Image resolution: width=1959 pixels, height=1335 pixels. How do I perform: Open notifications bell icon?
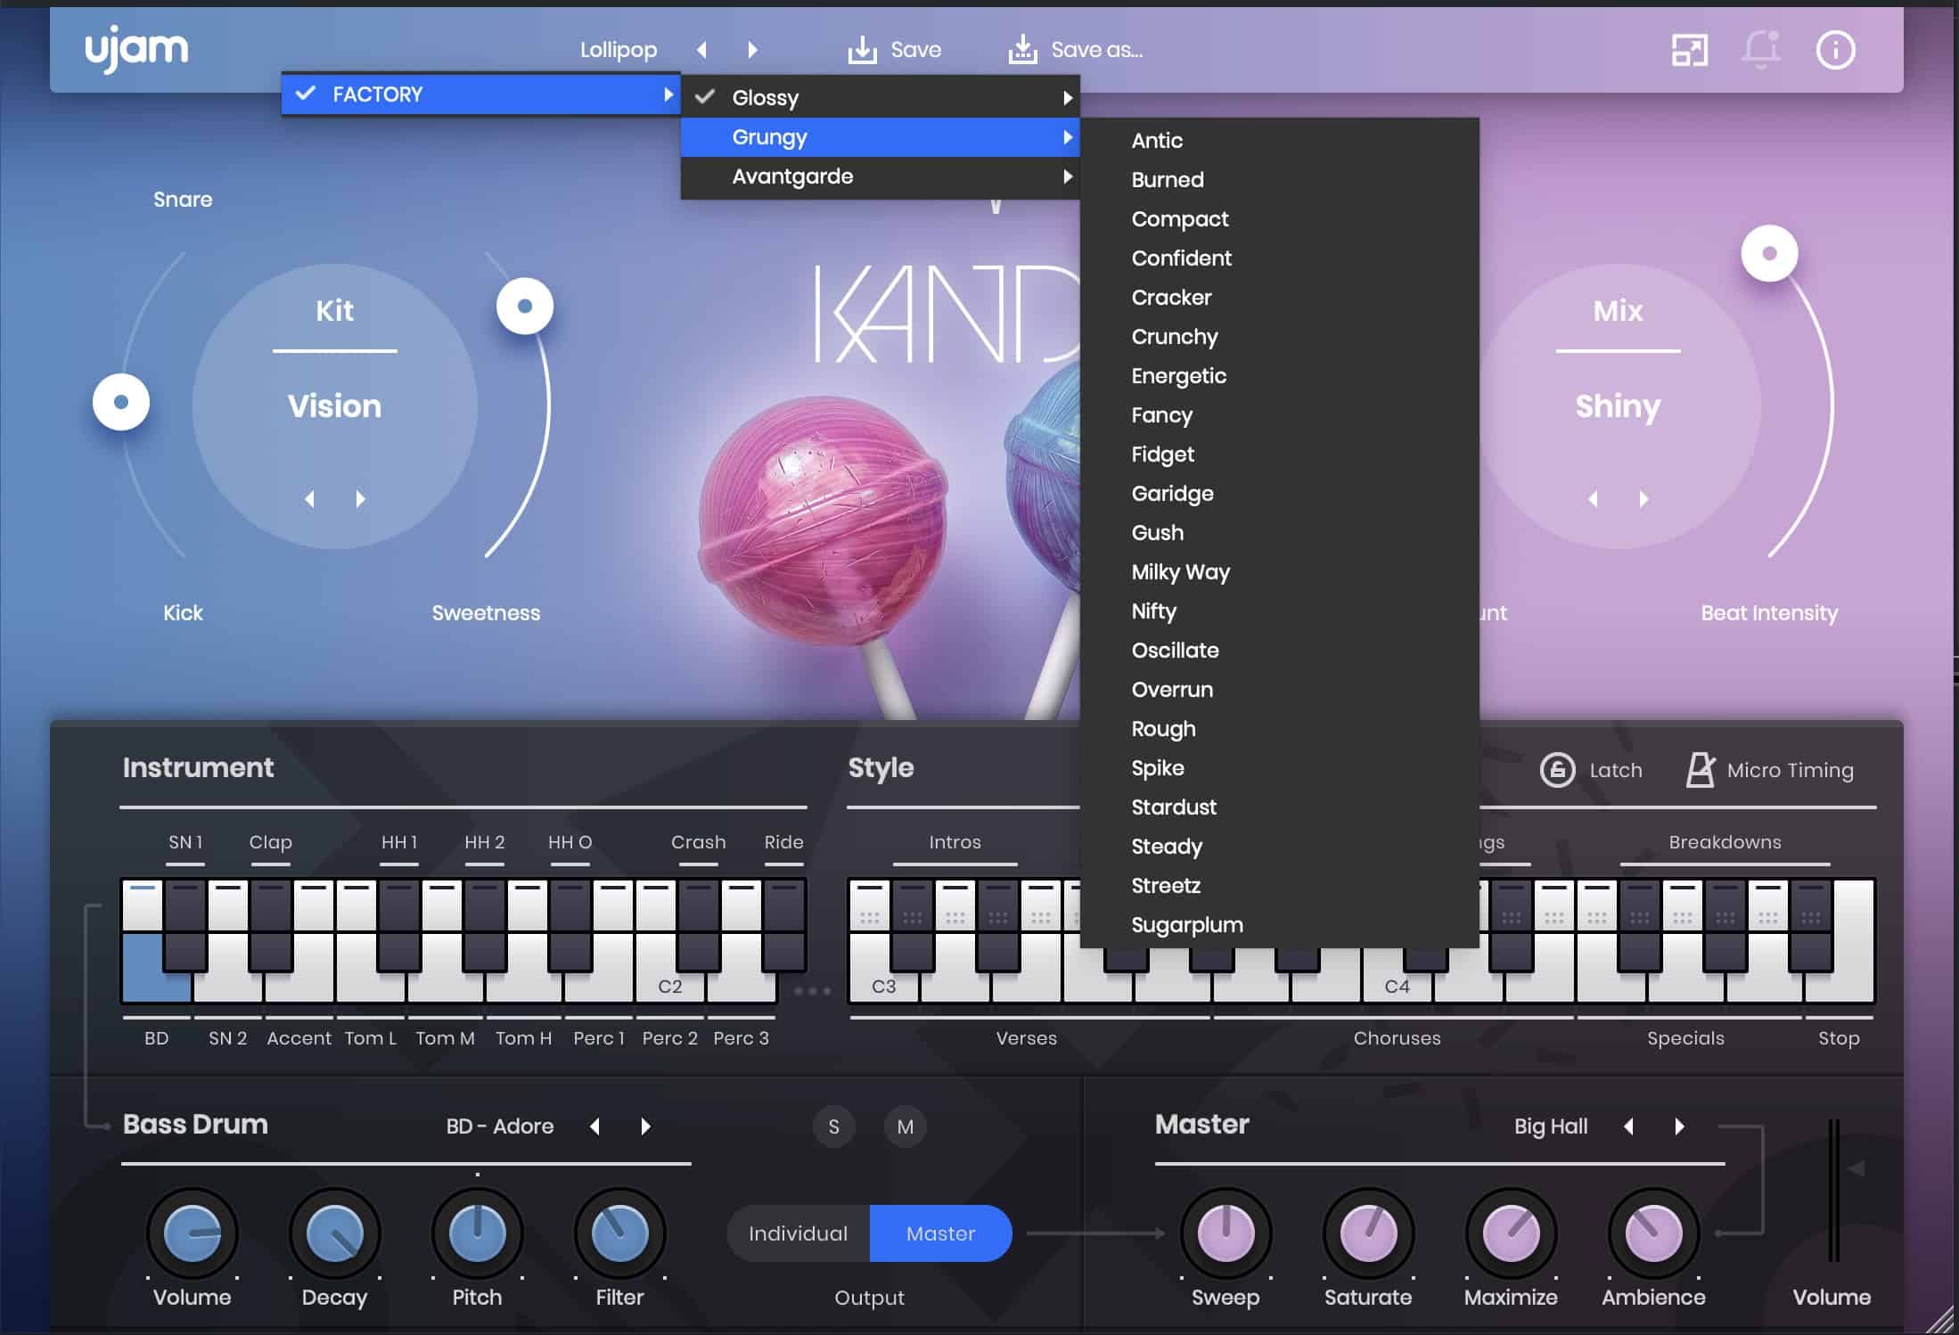(1761, 50)
